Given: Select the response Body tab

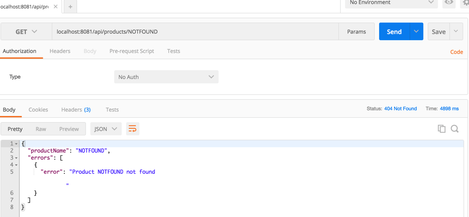Looking at the screenshot, I should point(9,110).
